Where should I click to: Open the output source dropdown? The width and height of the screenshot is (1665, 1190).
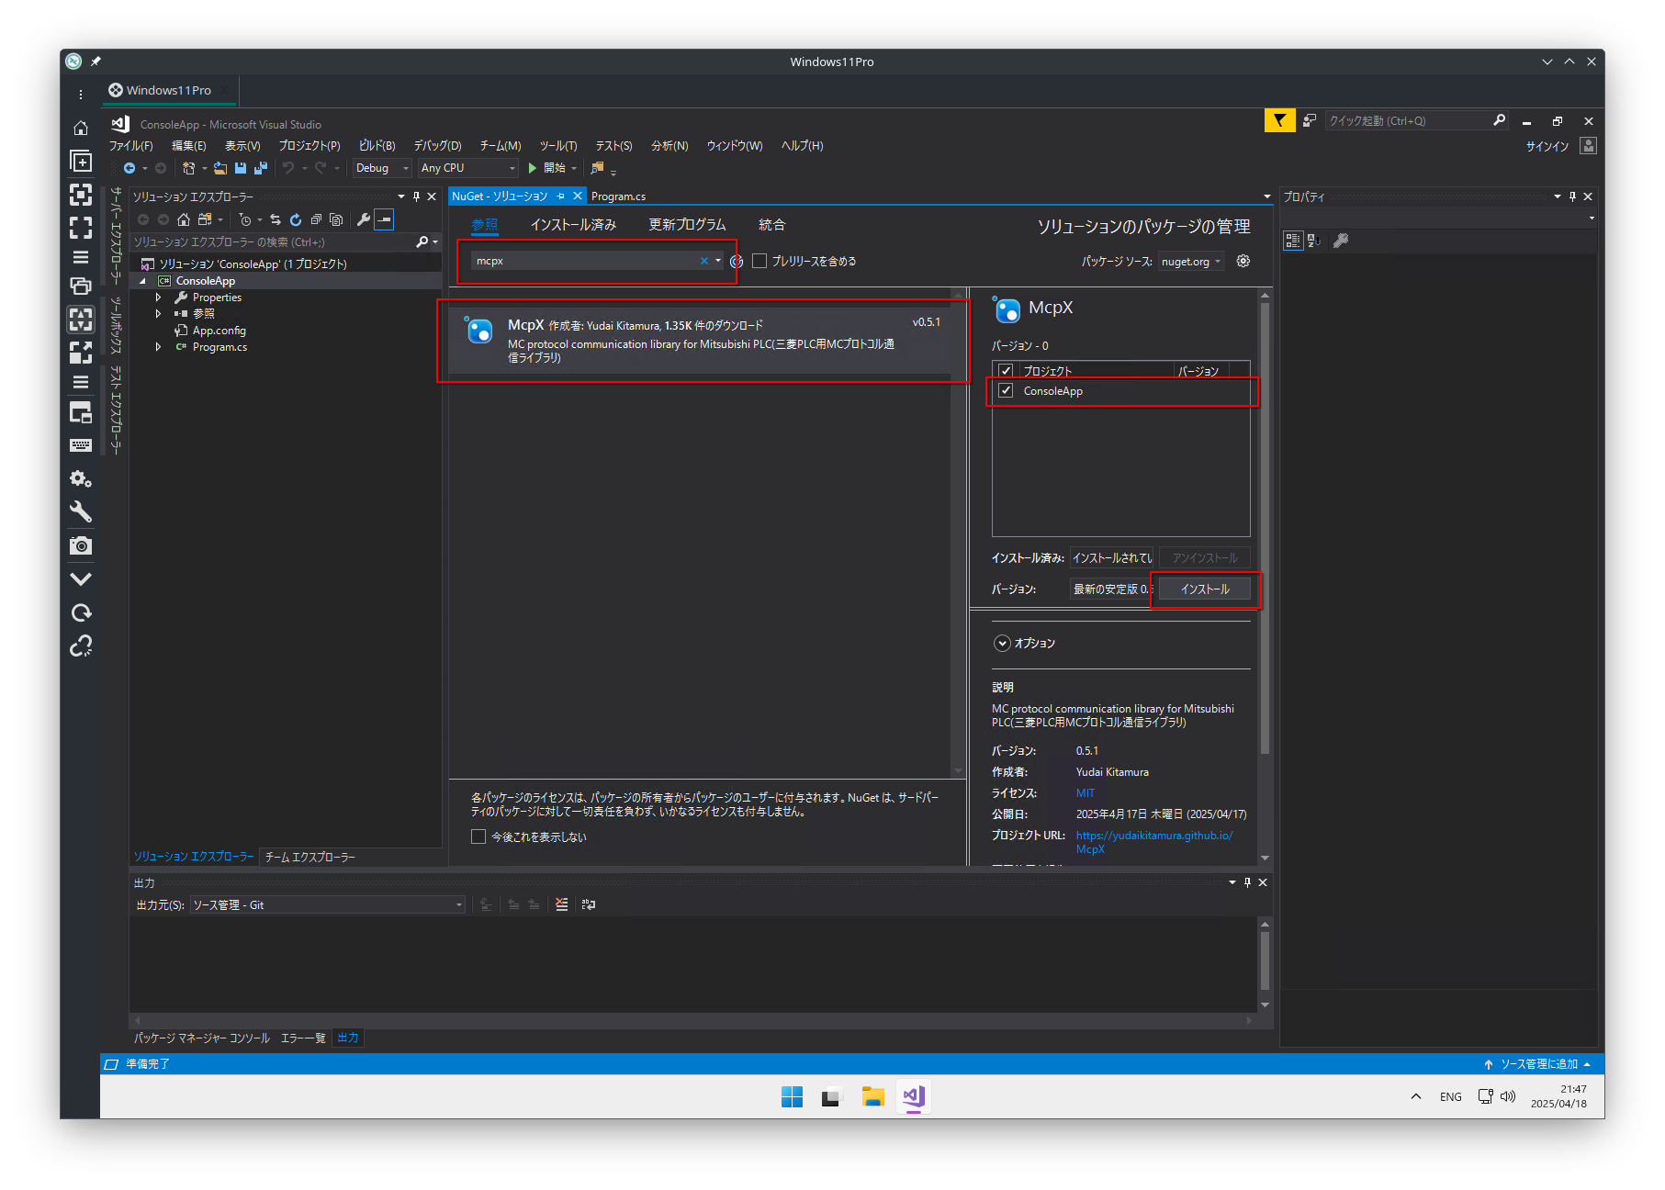point(328,905)
